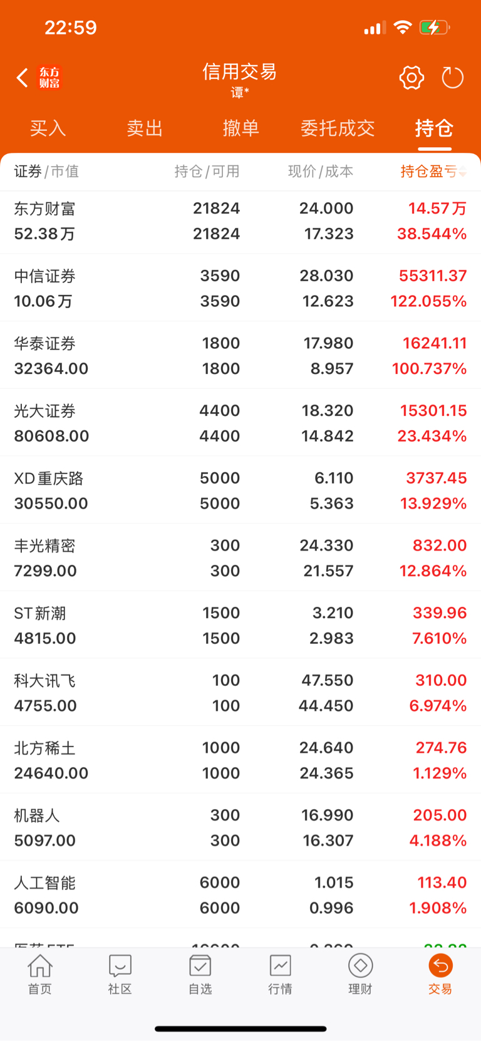Image resolution: width=481 pixels, height=1041 pixels.
Task: Go to 首页 home icon
Action: pyautogui.click(x=40, y=966)
